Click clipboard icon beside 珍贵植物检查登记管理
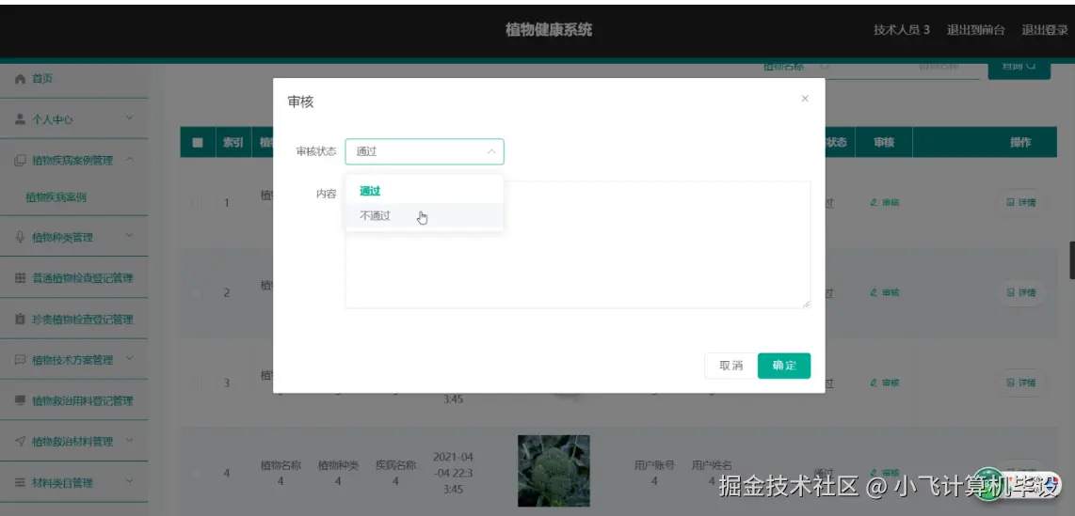The width and height of the screenshot is (1075, 516). [x=20, y=319]
